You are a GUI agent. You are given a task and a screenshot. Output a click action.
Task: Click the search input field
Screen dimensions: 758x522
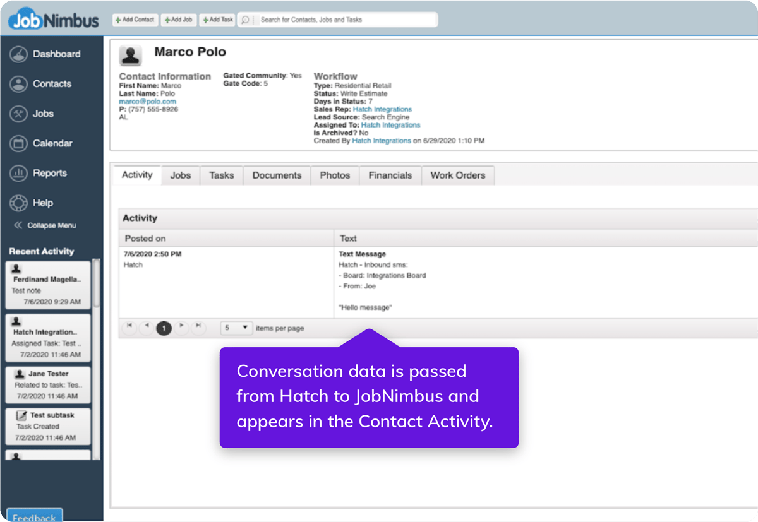pos(341,19)
